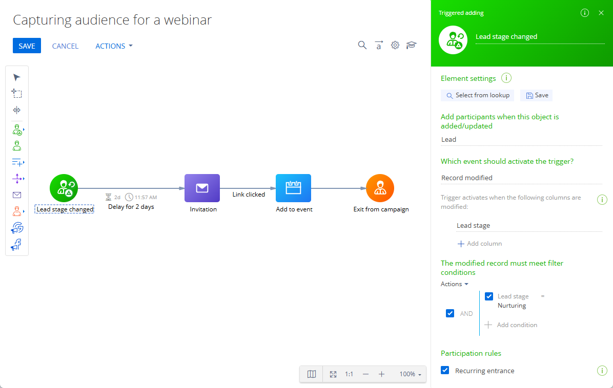Image resolution: width=613 pixels, height=388 pixels.
Task: Click Select from lookup button
Action: point(477,95)
